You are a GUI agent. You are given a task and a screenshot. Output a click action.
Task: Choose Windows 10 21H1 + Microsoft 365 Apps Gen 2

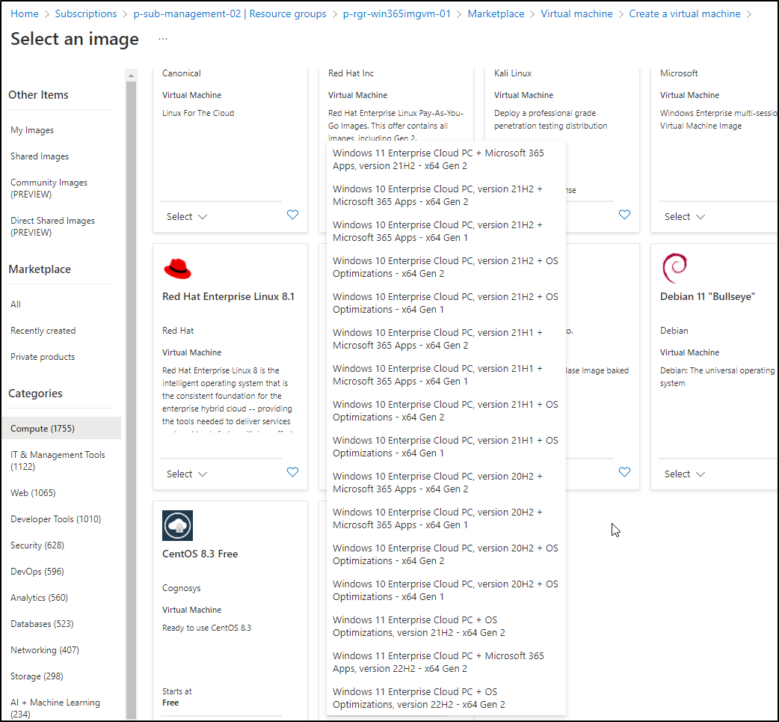pos(446,339)
